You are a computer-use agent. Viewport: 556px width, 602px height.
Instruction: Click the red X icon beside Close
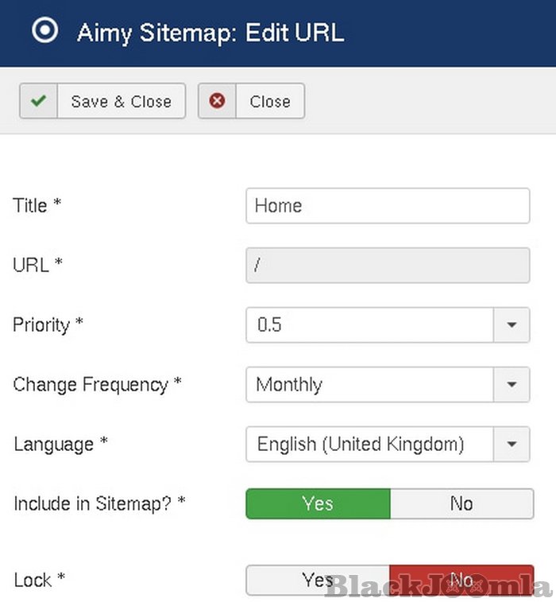click(x=217, y=101)
